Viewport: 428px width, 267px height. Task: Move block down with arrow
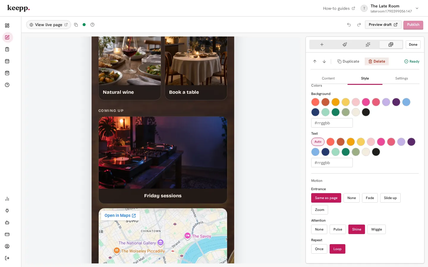324,61
